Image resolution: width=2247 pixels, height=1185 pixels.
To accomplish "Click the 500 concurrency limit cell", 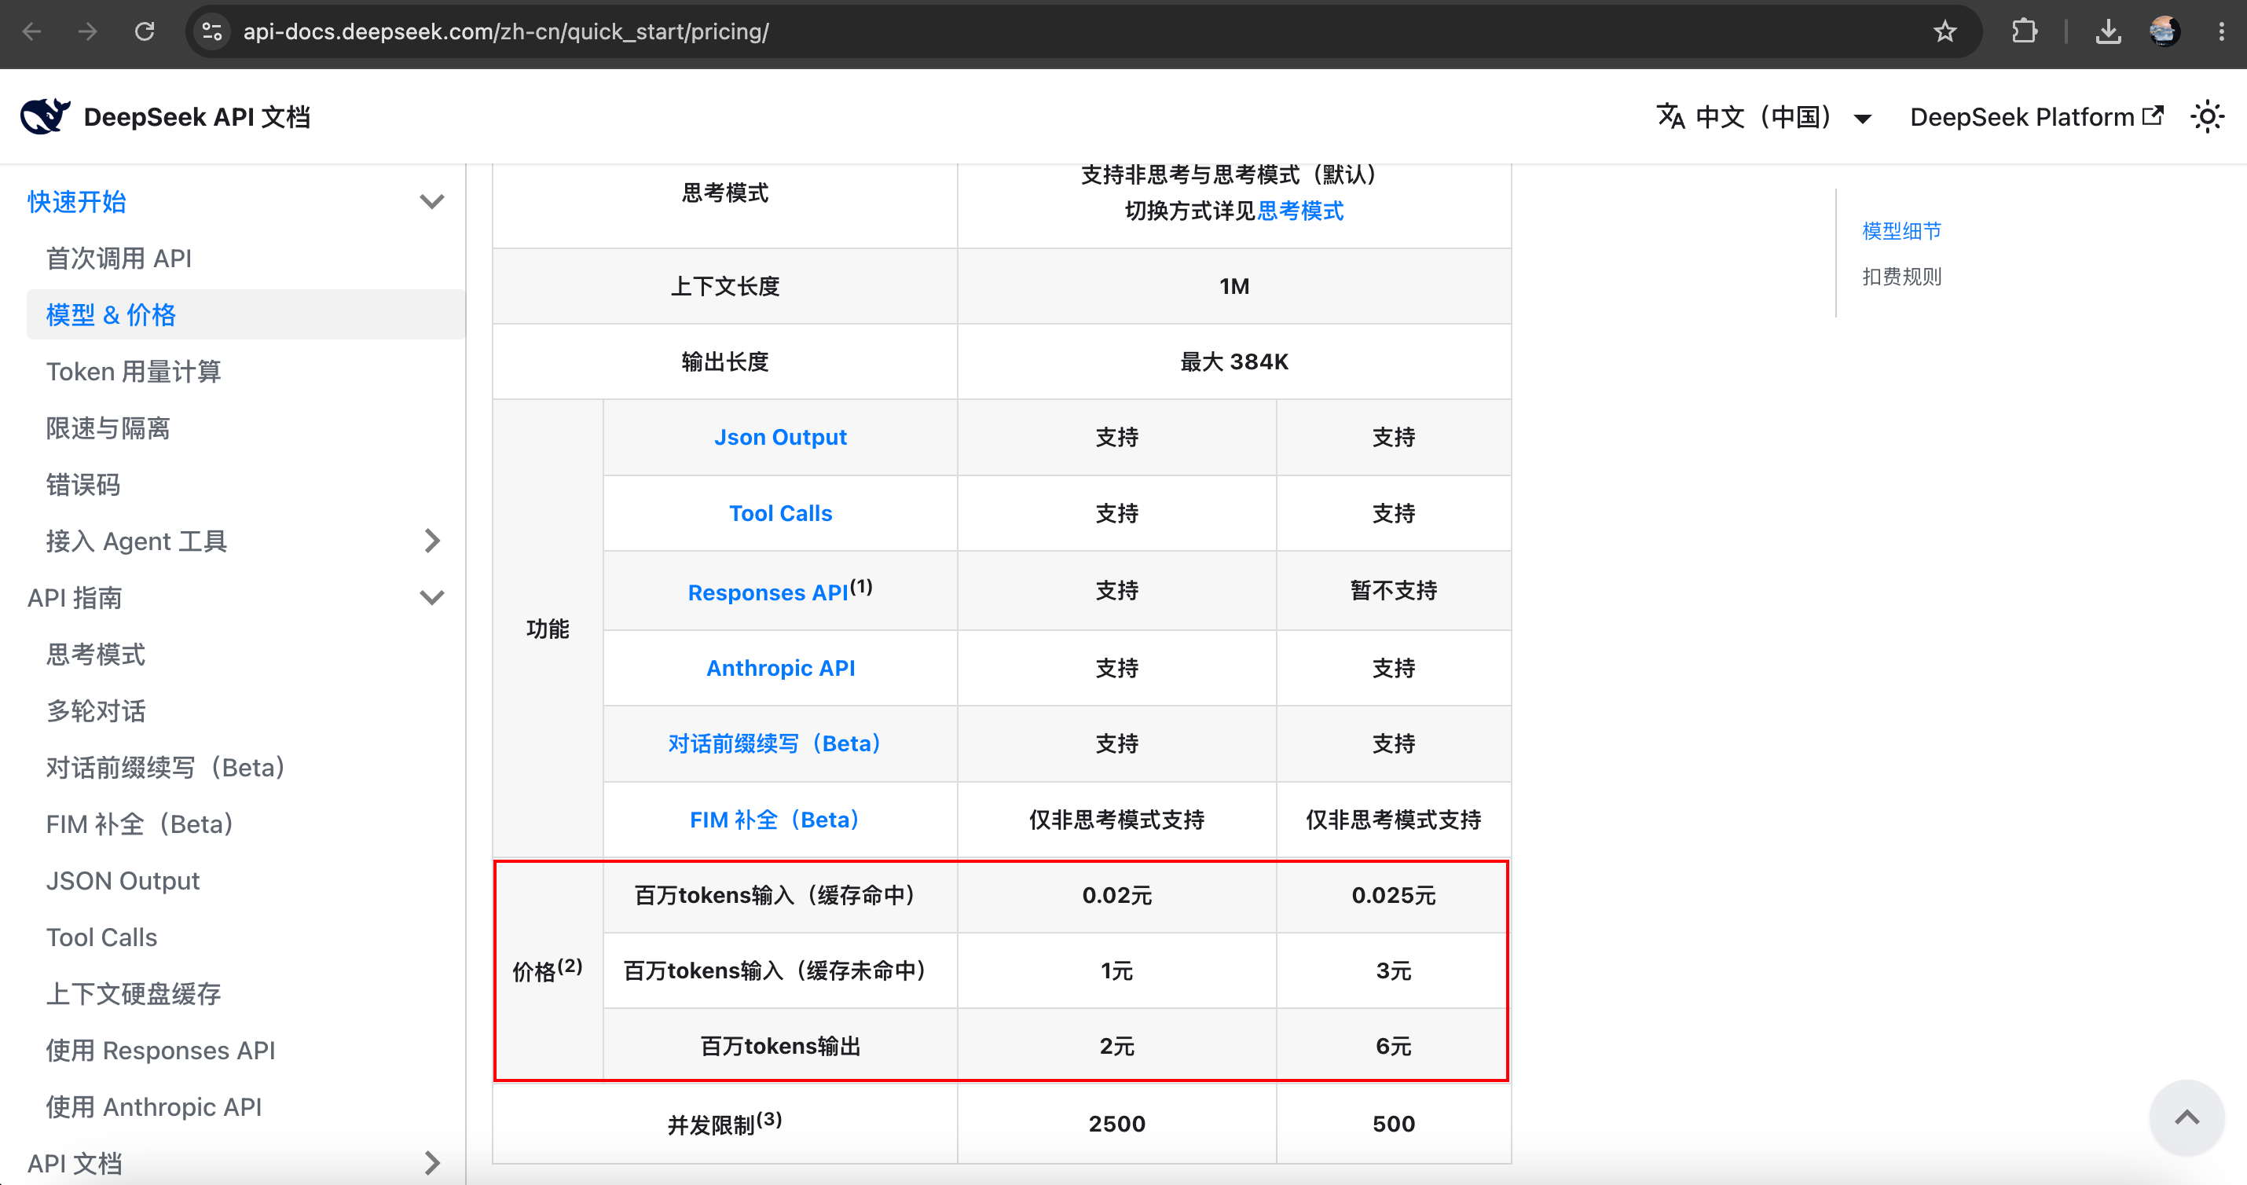I will (x=1394, y=1124).
